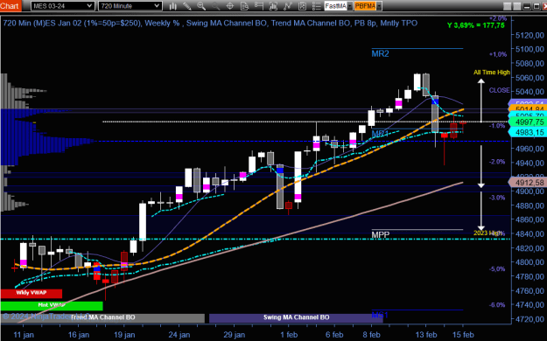Select the All Time High label

[x=492, y=73]
